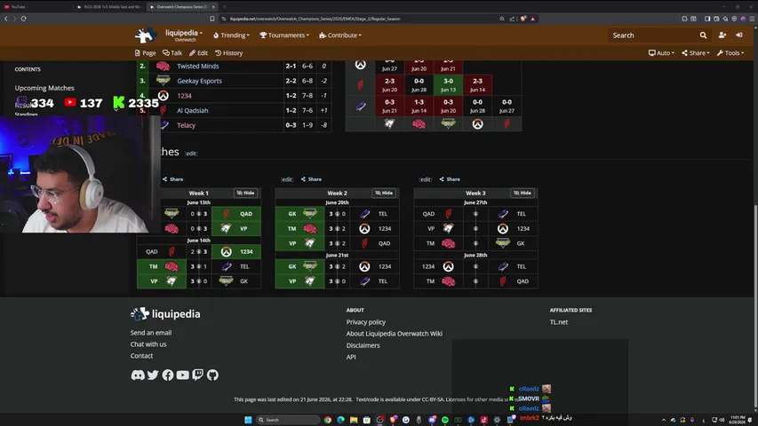Screen dimensions: 758x426
Task: Open match info icon for Week 2 GK vs TEL
Action: pos(337,214)
